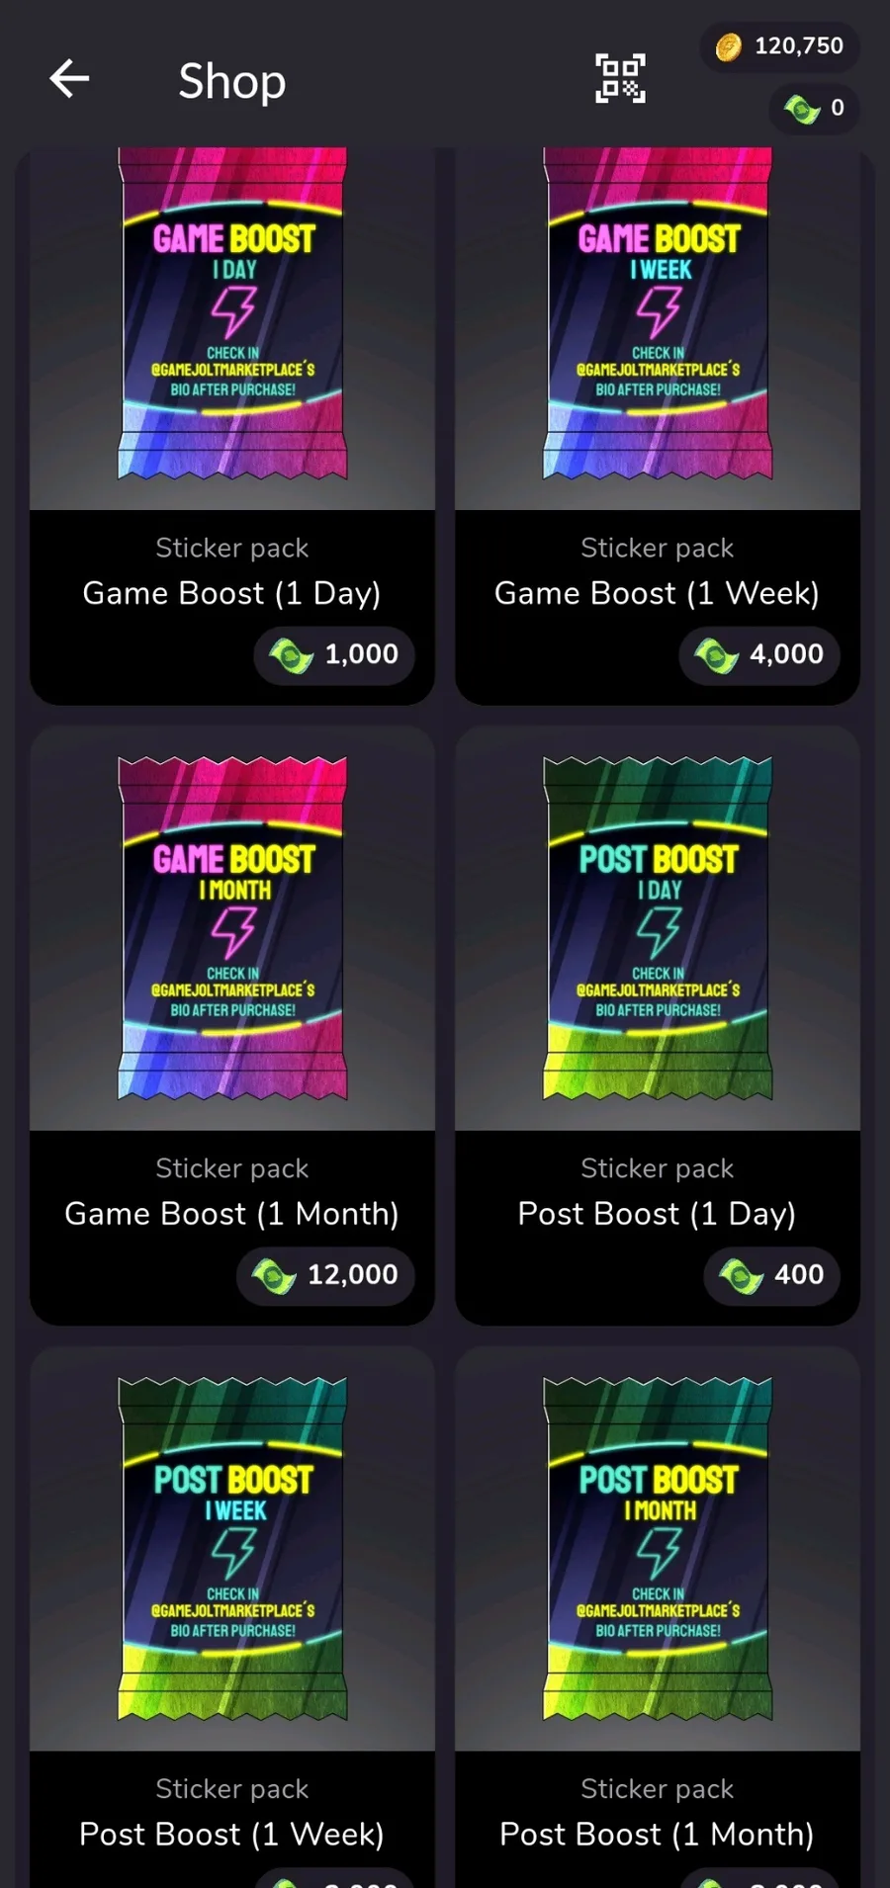Open the Post Boost (1 Month) title
The image size is (890, 1888).
tap(658, 1835)
